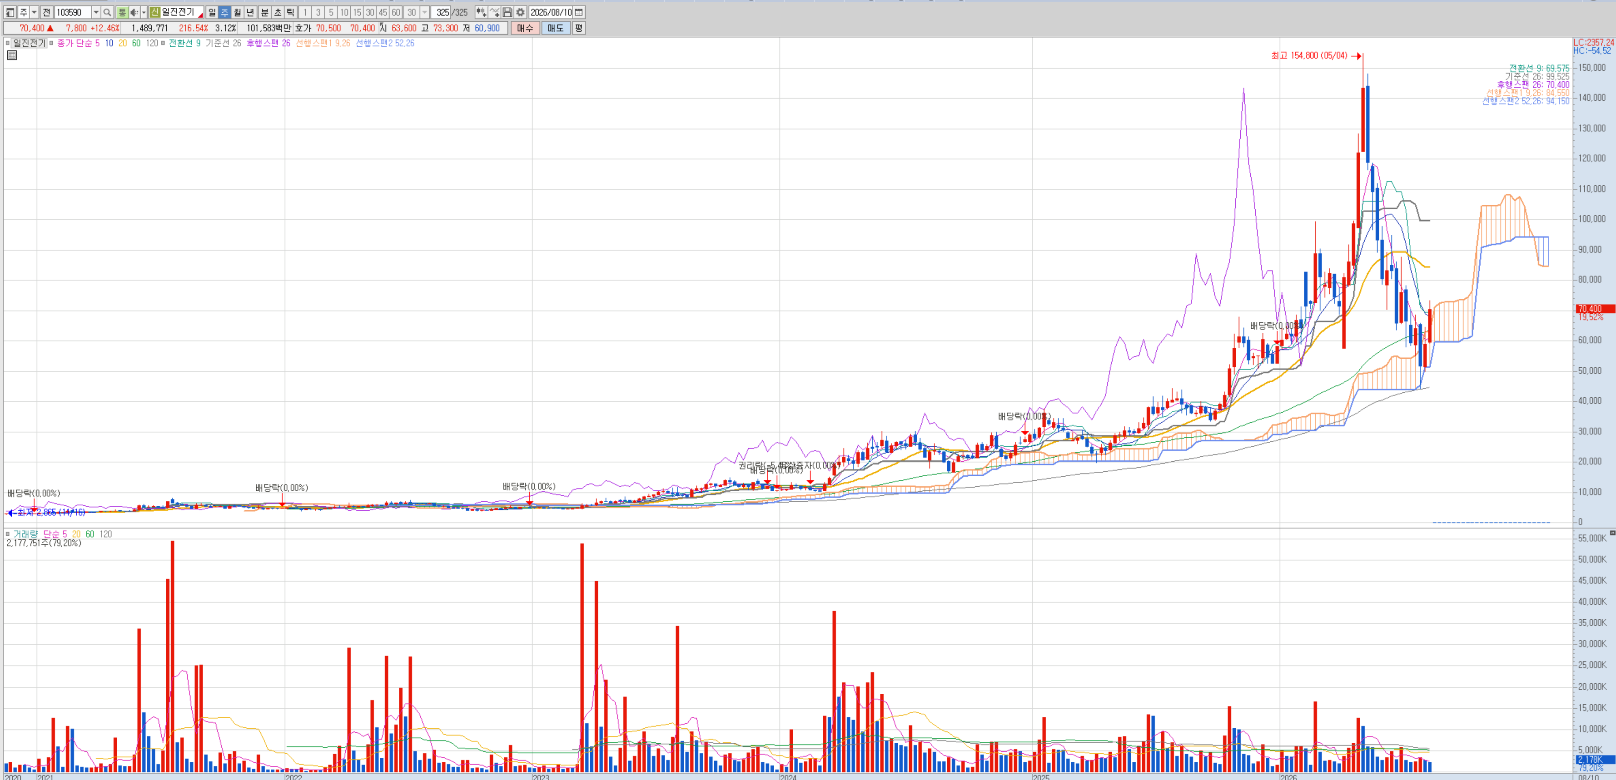Click the price-chart 120-period moving average legend entry
The height and width of the screenshot is (780, 1616).
point(152,43)
